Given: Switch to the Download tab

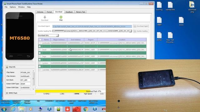Looking at the screenshot, I should point(59,12).
